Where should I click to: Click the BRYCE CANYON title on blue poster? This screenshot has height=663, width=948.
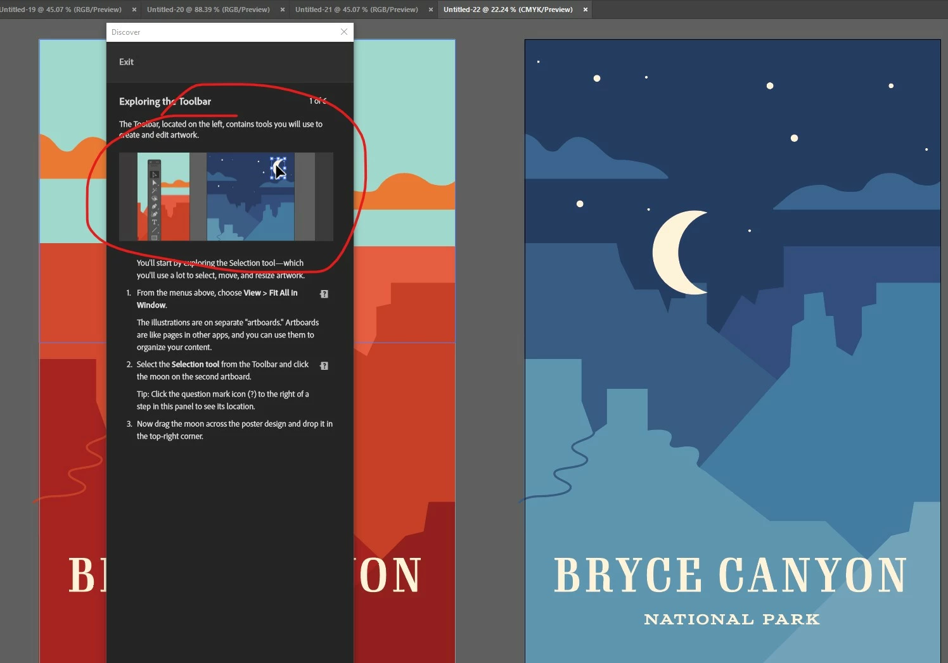[x=731, y=575]
